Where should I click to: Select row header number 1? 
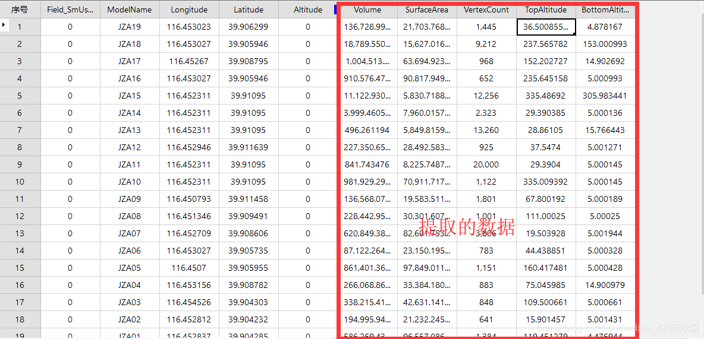click(20, 27)
